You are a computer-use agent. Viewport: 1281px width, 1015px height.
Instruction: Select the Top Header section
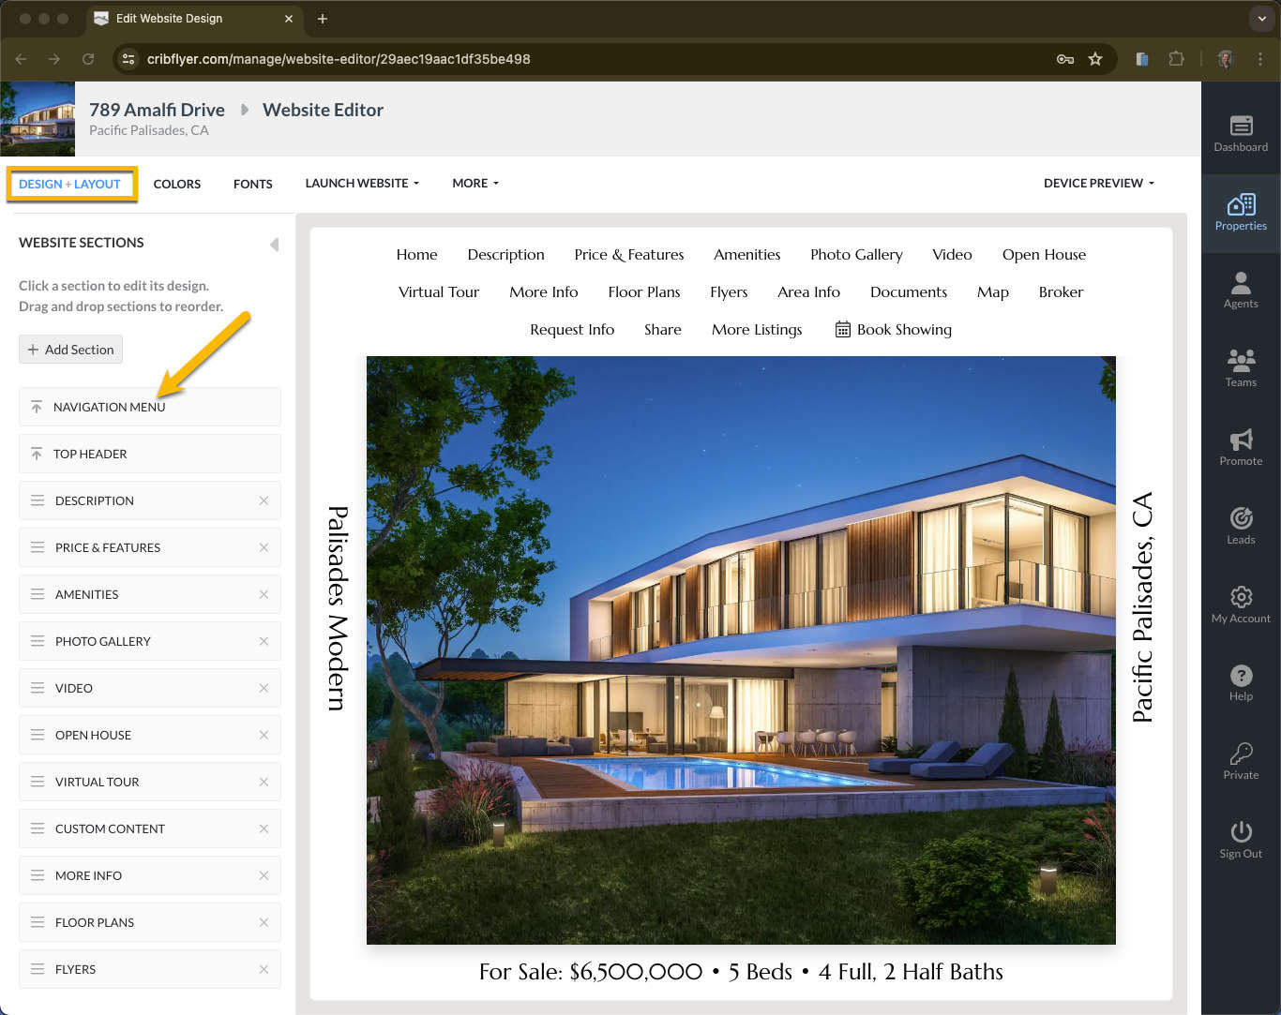(x=150, y=454)
